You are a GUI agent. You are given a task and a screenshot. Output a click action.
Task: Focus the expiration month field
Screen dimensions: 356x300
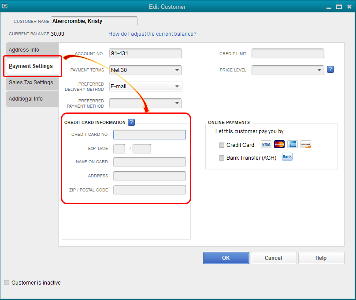[119, 149]
